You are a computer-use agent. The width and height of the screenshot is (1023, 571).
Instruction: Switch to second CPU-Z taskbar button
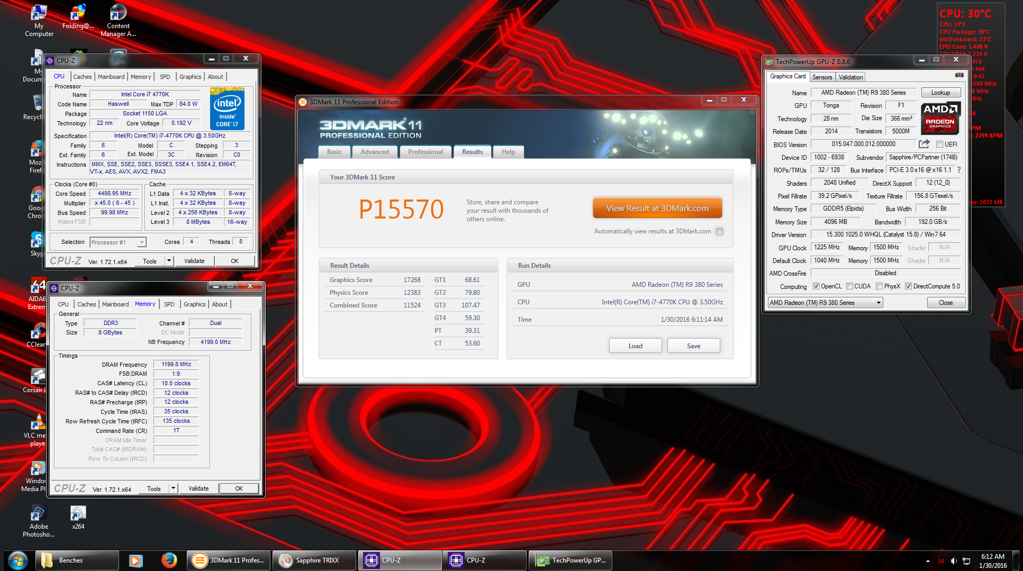point(485,560)
